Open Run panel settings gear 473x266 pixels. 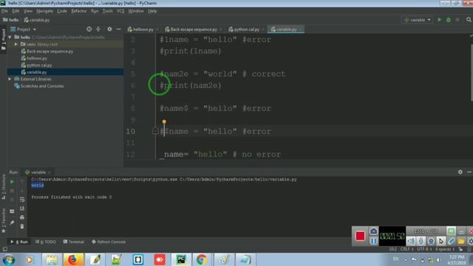[x=460, y=172]
